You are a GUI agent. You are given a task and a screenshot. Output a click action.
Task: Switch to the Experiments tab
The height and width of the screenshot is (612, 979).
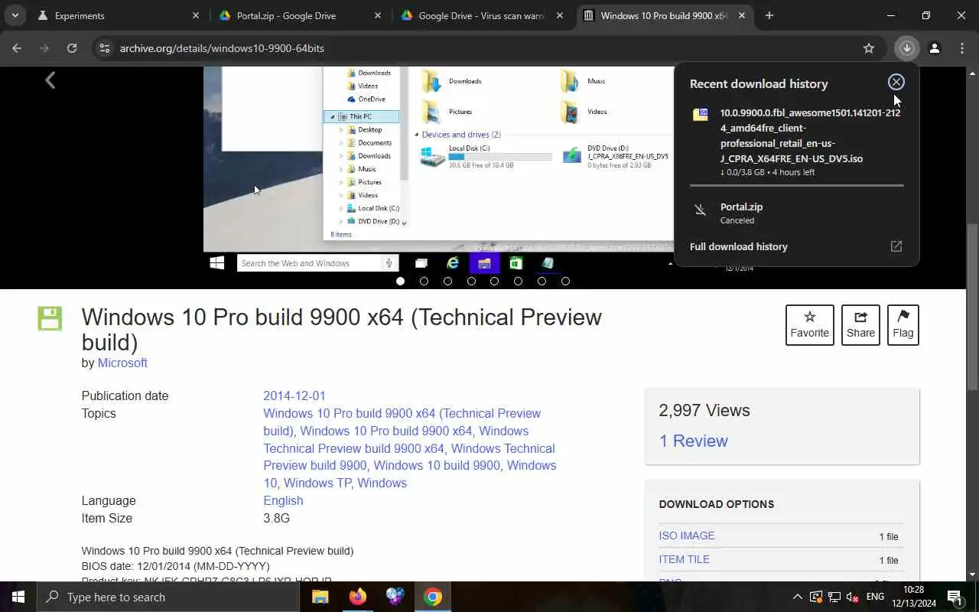tap(118, 15)
